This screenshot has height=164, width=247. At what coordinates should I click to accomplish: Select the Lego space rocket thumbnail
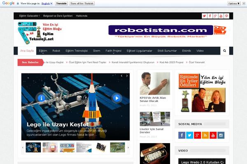point(33,147)
